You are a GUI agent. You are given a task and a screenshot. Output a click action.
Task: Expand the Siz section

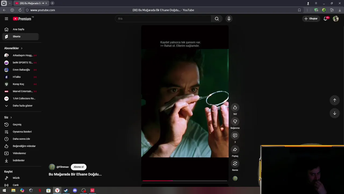pyautogui.click(x=8, y=117)
